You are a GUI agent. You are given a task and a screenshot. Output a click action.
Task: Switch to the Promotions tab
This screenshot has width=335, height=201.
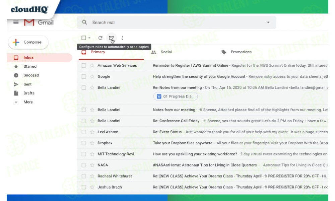pyautogui.click(x=241, y=52)
